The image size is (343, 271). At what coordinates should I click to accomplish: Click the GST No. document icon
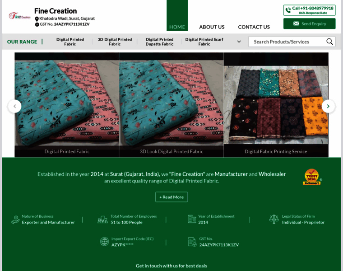[x=192, y=242]
